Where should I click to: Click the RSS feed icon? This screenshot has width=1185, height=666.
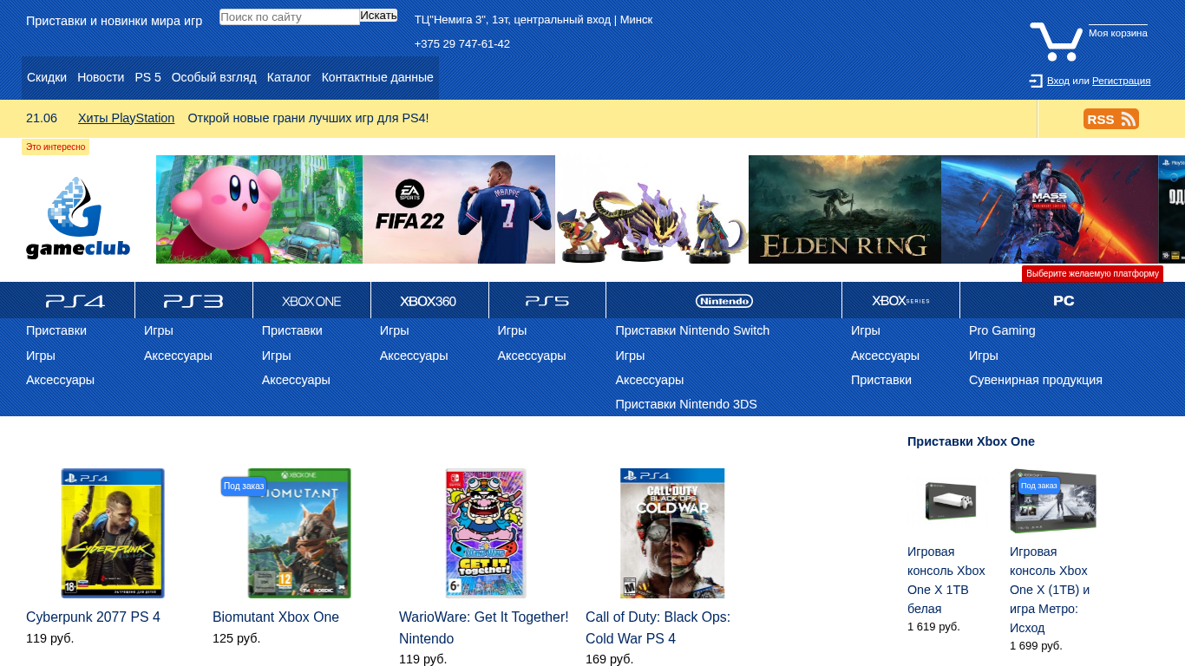pyautogui.click(x=1110, y=120)
